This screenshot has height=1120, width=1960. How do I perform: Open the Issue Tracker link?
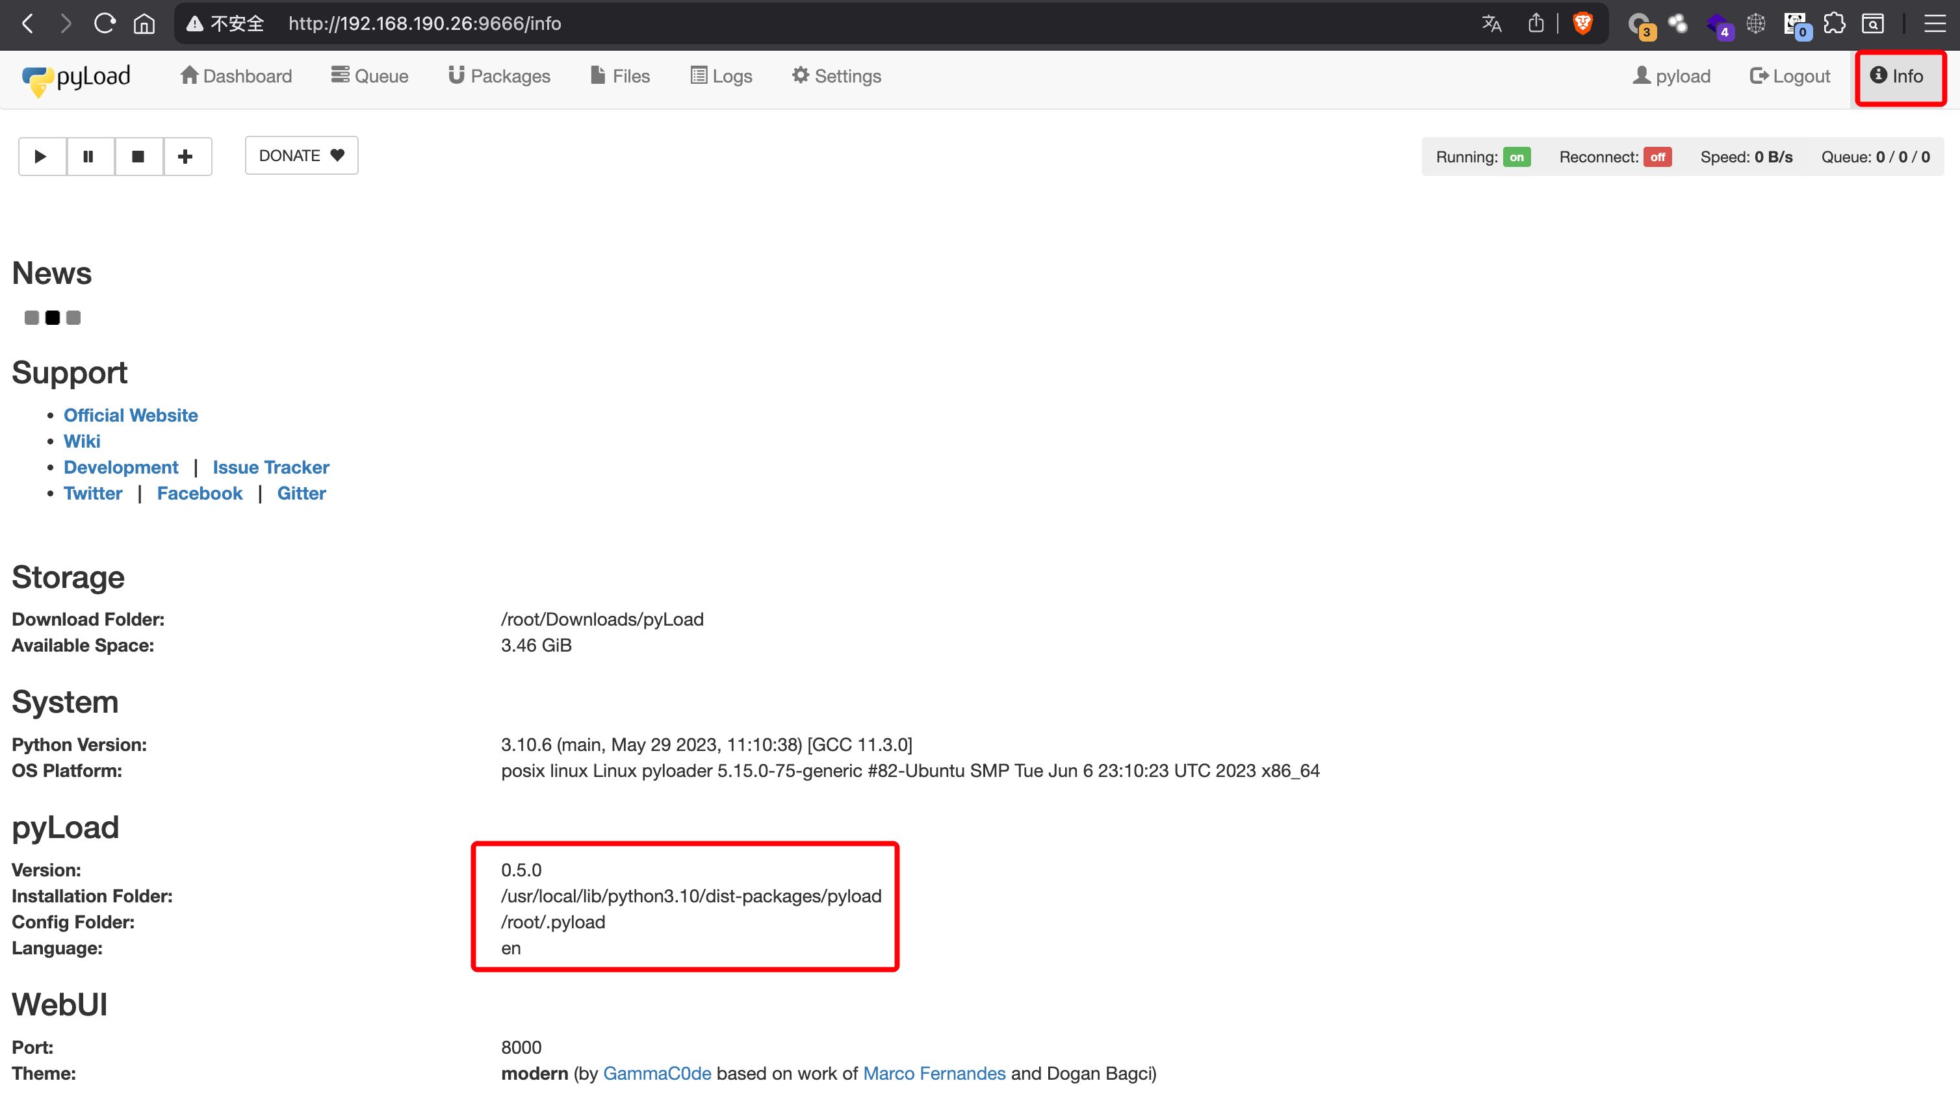tap(271, 467)
